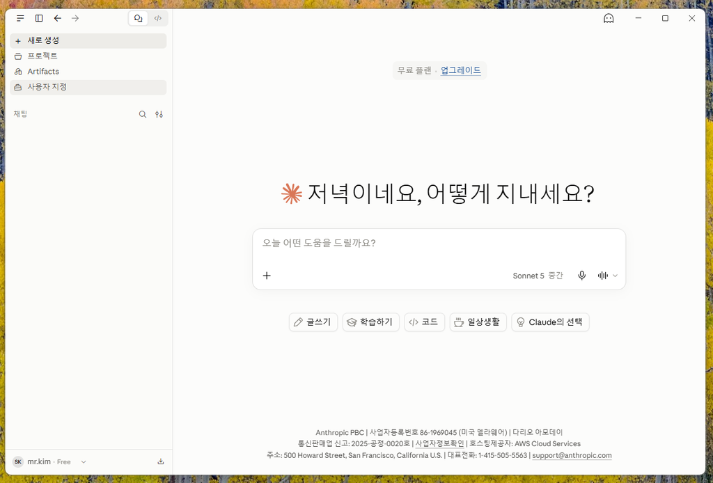Open the Sonnet 5 model selector
The height and width of the screenshot is (483, 713).
538,276
